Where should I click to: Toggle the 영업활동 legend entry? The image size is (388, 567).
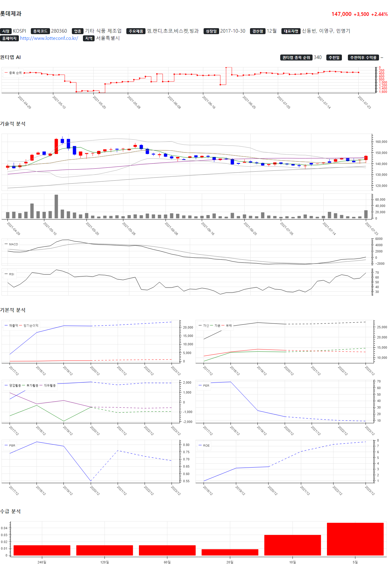pos(13,386)
